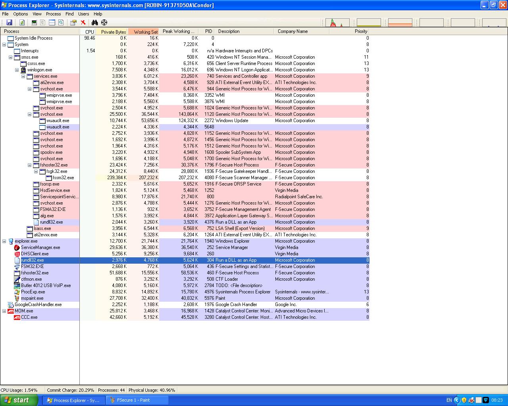Open process Properties toolbar icon
Image resolution: width=508 pixels, height=406 pixels.
tap(73, 23)
